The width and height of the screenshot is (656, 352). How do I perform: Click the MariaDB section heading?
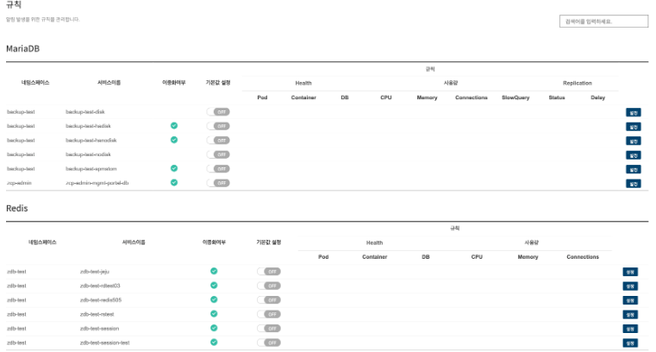[22, 48]
